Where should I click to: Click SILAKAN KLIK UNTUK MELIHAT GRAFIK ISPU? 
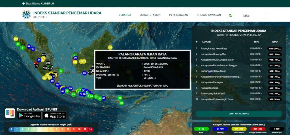142,85
